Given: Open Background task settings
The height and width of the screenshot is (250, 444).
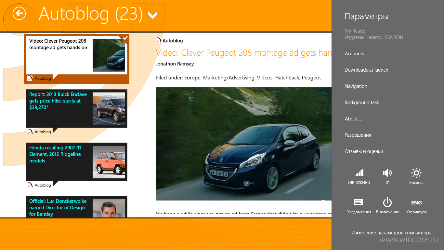Looking at the screenshot, I should click(362, 103).
